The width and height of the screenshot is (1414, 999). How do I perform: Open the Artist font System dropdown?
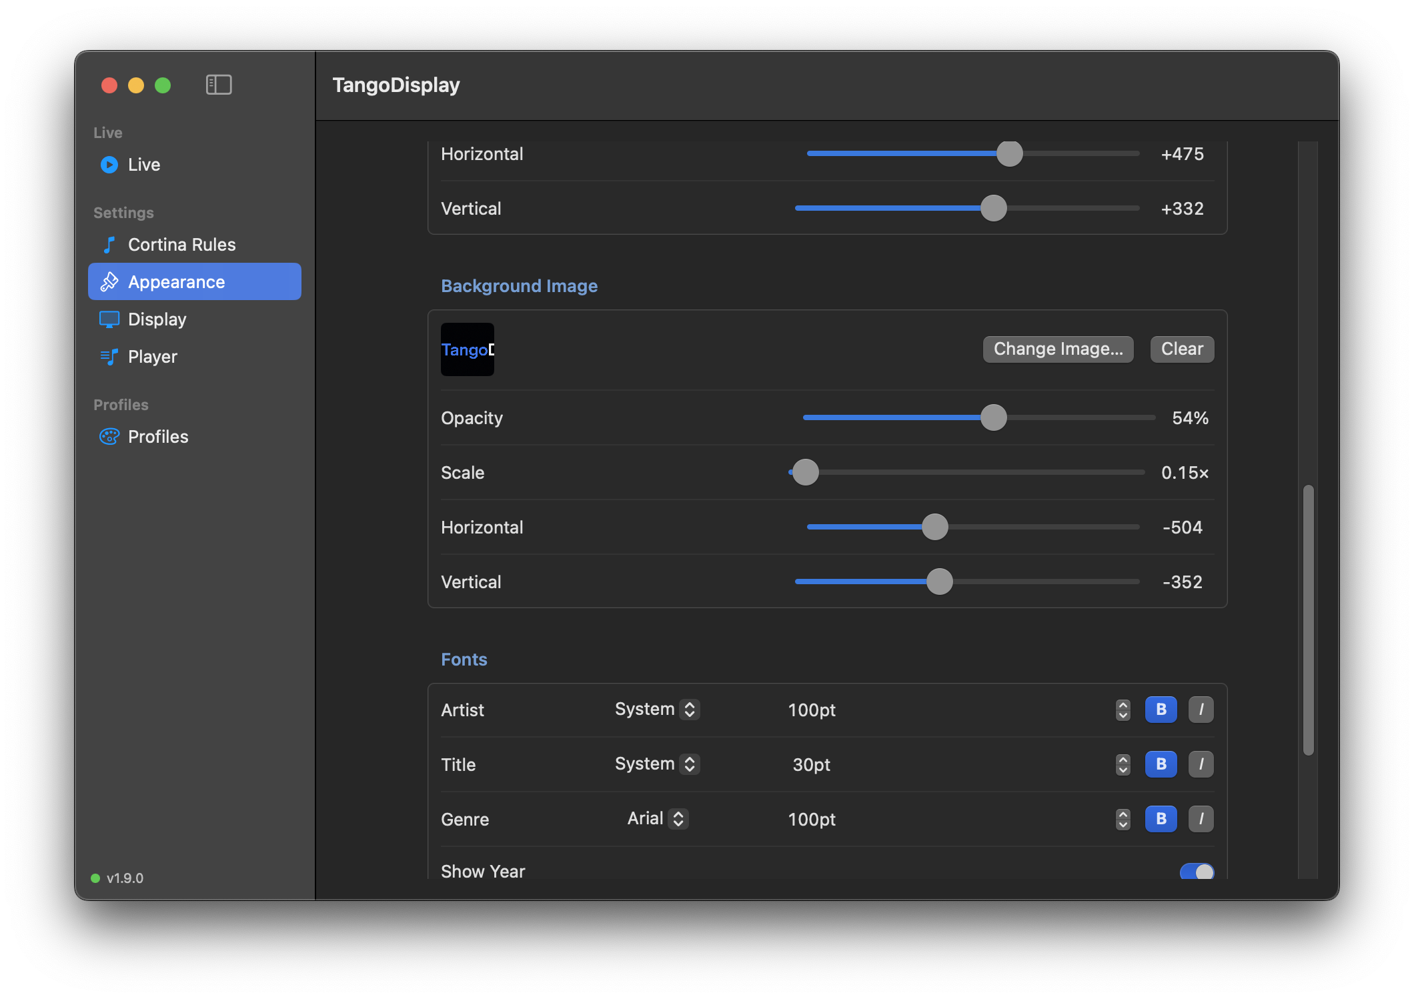tap(657, 710)
